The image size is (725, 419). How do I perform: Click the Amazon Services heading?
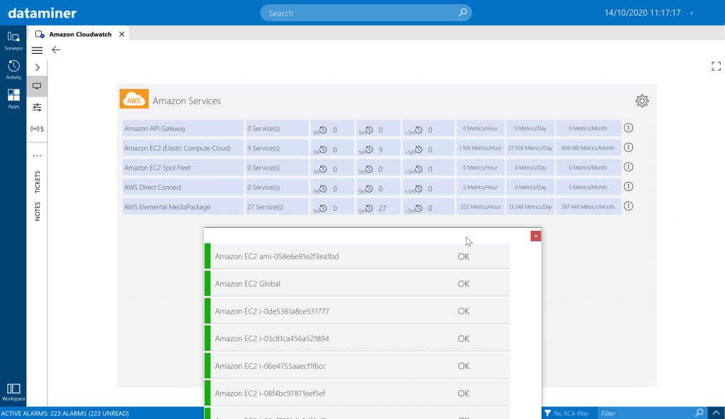tap(187, 101)
